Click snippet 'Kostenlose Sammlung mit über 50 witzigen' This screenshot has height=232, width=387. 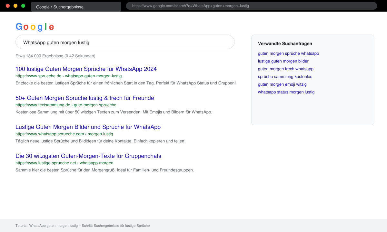click(x=114, y=112)
